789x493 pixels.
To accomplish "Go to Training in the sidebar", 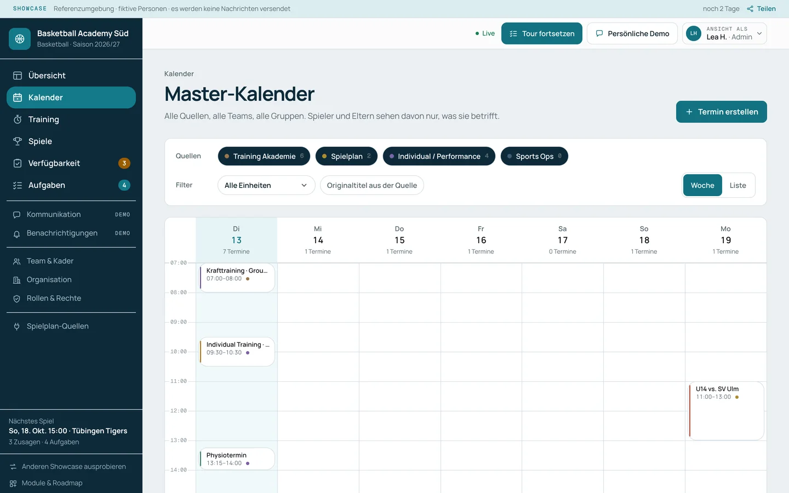I will (x=71, y=119).
